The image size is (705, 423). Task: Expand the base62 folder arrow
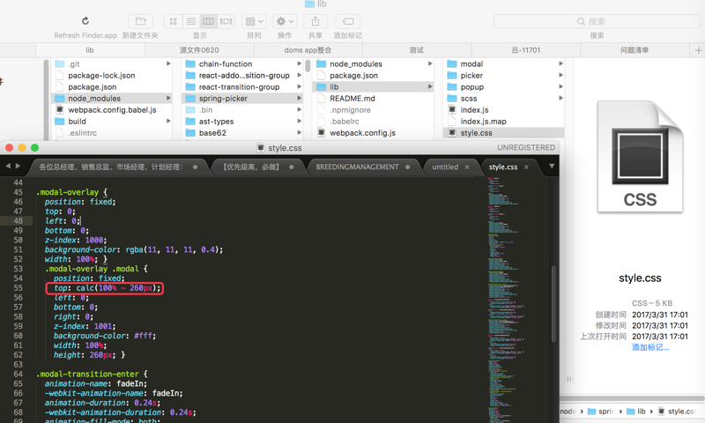point(299,132)
